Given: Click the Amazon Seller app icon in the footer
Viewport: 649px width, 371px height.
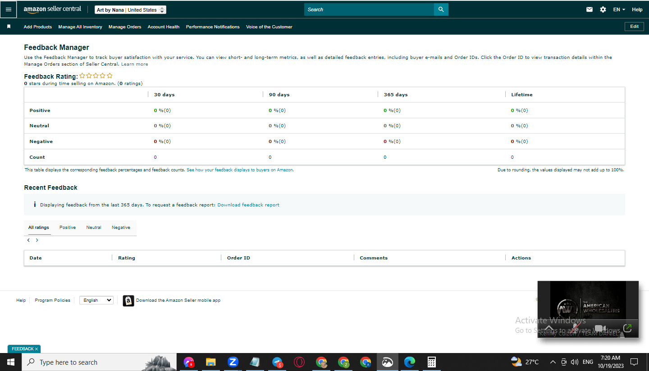Looking at the screenshot, I should click(x=128, y=300).
